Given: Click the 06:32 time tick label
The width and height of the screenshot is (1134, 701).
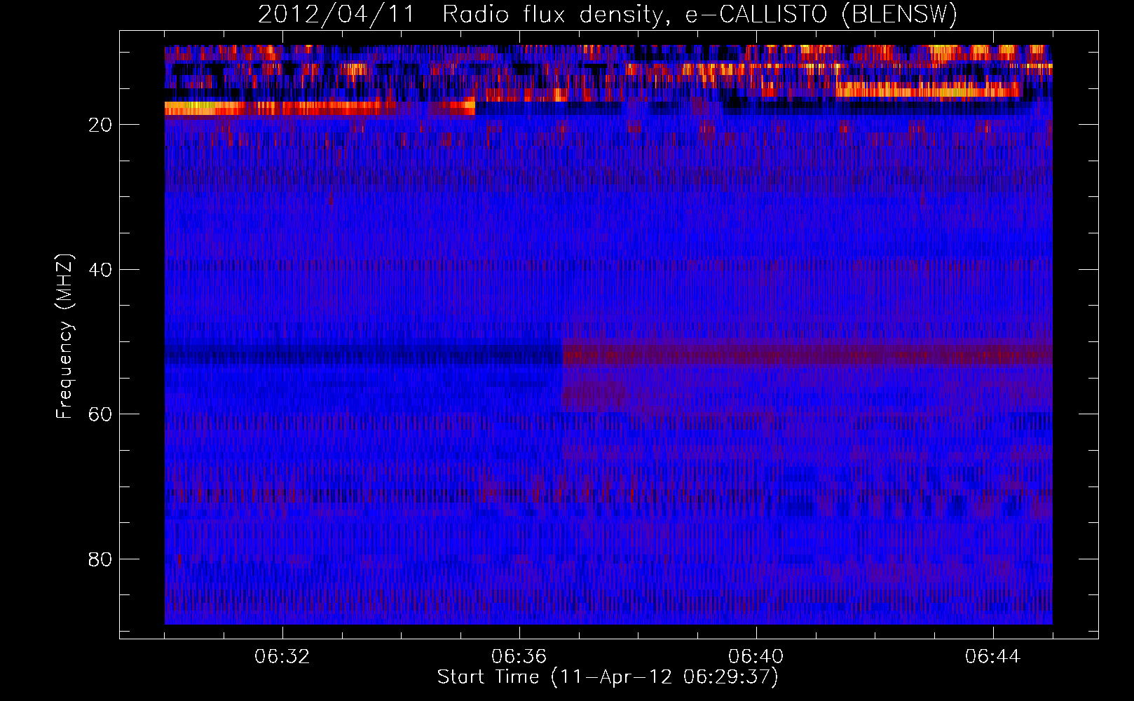Looking at the screenshot, I should coord(282,657).
